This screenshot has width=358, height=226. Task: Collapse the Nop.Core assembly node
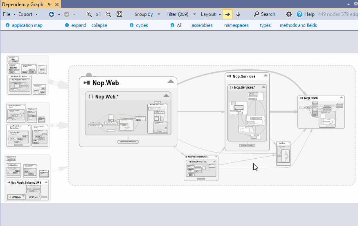pos(341,97)
